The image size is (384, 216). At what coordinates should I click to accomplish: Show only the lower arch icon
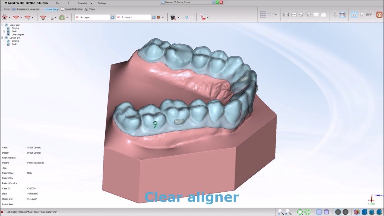(x=361, y=14)
